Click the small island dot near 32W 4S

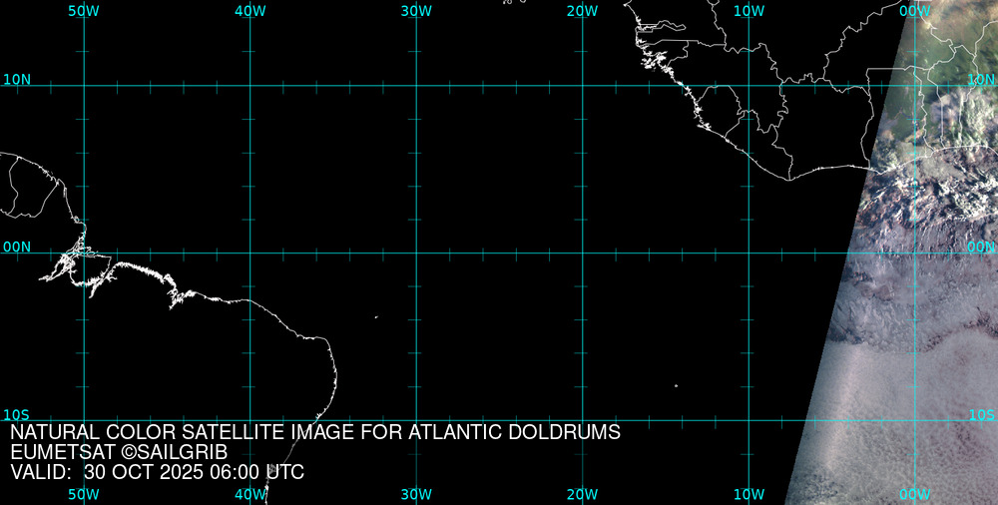376,317
